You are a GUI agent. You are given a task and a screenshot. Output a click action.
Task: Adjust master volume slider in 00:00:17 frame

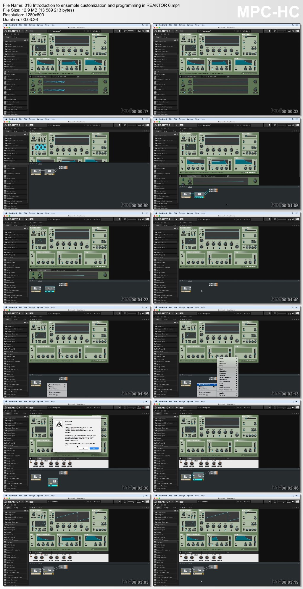click(x=132, y=31)
